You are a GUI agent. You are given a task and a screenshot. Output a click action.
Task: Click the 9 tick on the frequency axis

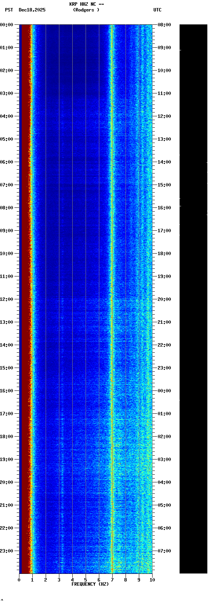139,580
